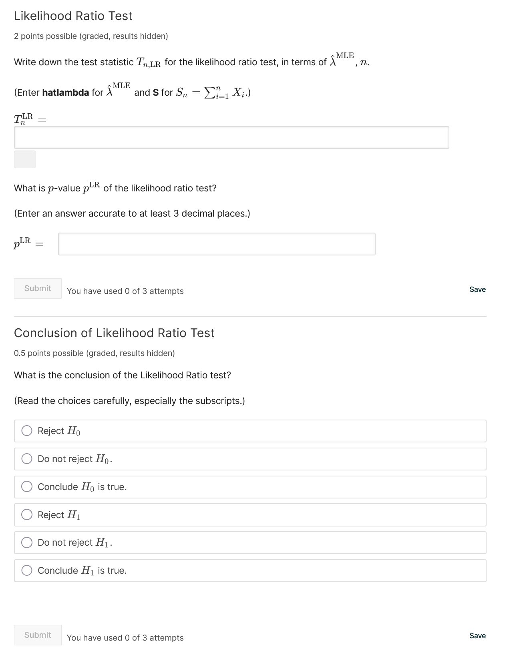Click the "2 points possible" graded label
Screen dimensions: 511x661
(91, 36)
